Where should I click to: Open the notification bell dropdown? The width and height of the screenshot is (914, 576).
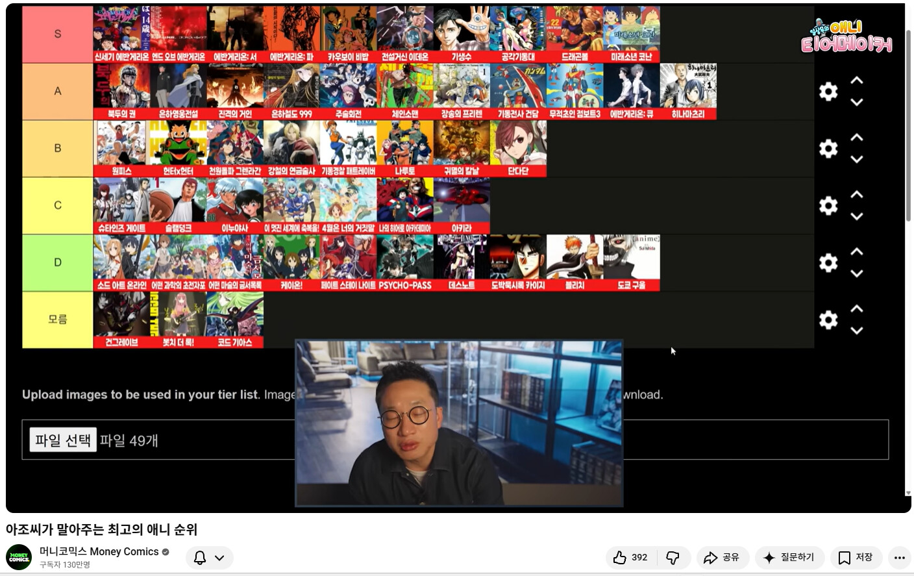tap(209, 558)
